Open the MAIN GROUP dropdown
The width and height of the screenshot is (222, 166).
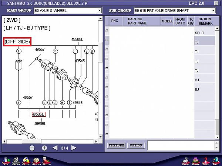point(100,11)
